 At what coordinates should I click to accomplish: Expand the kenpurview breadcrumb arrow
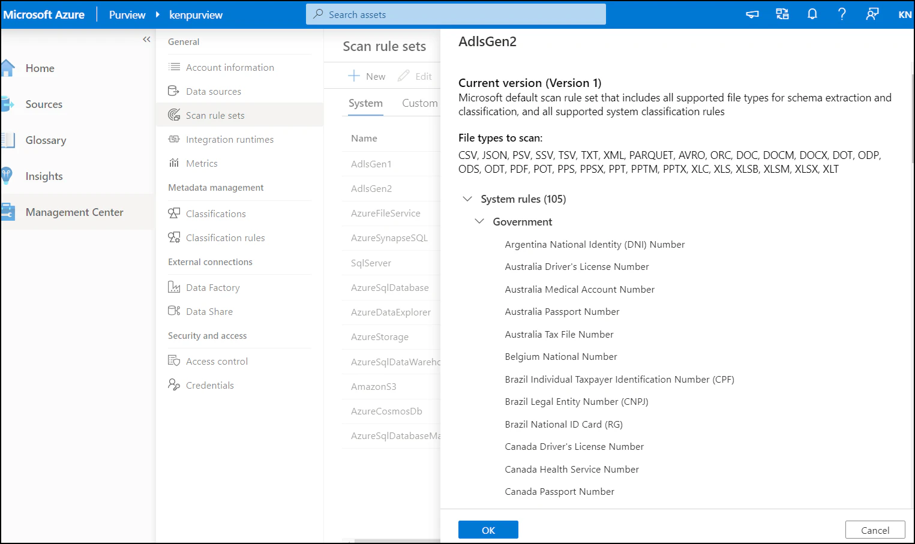[x=157, y=14]
